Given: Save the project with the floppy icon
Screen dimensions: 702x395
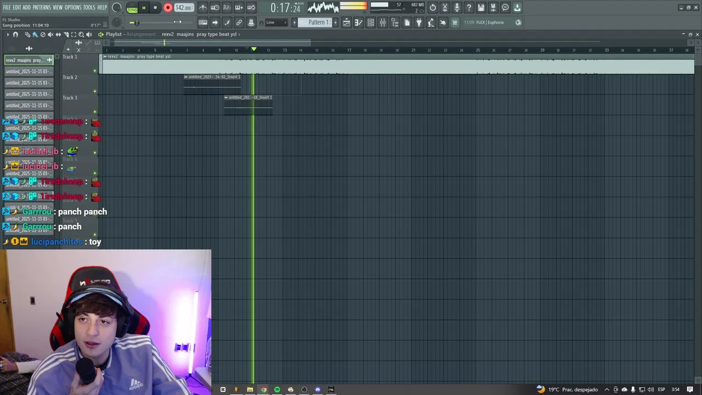Looking at the screenshot, I should click(481, 8).
